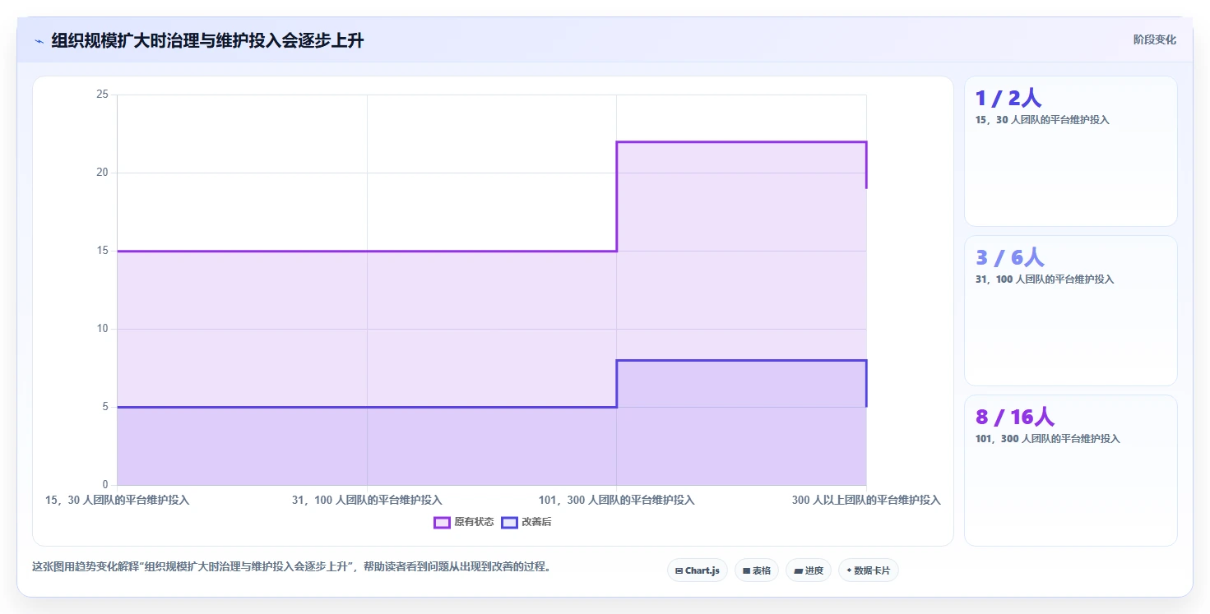Click the chart title 组织规模扩大时治理与维护投入会逐步上升
The width and height of the screenshot is (1210, 614).
(x=207, y=40)
